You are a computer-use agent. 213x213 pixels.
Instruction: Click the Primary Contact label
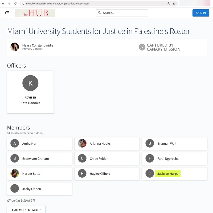[32, 49]
